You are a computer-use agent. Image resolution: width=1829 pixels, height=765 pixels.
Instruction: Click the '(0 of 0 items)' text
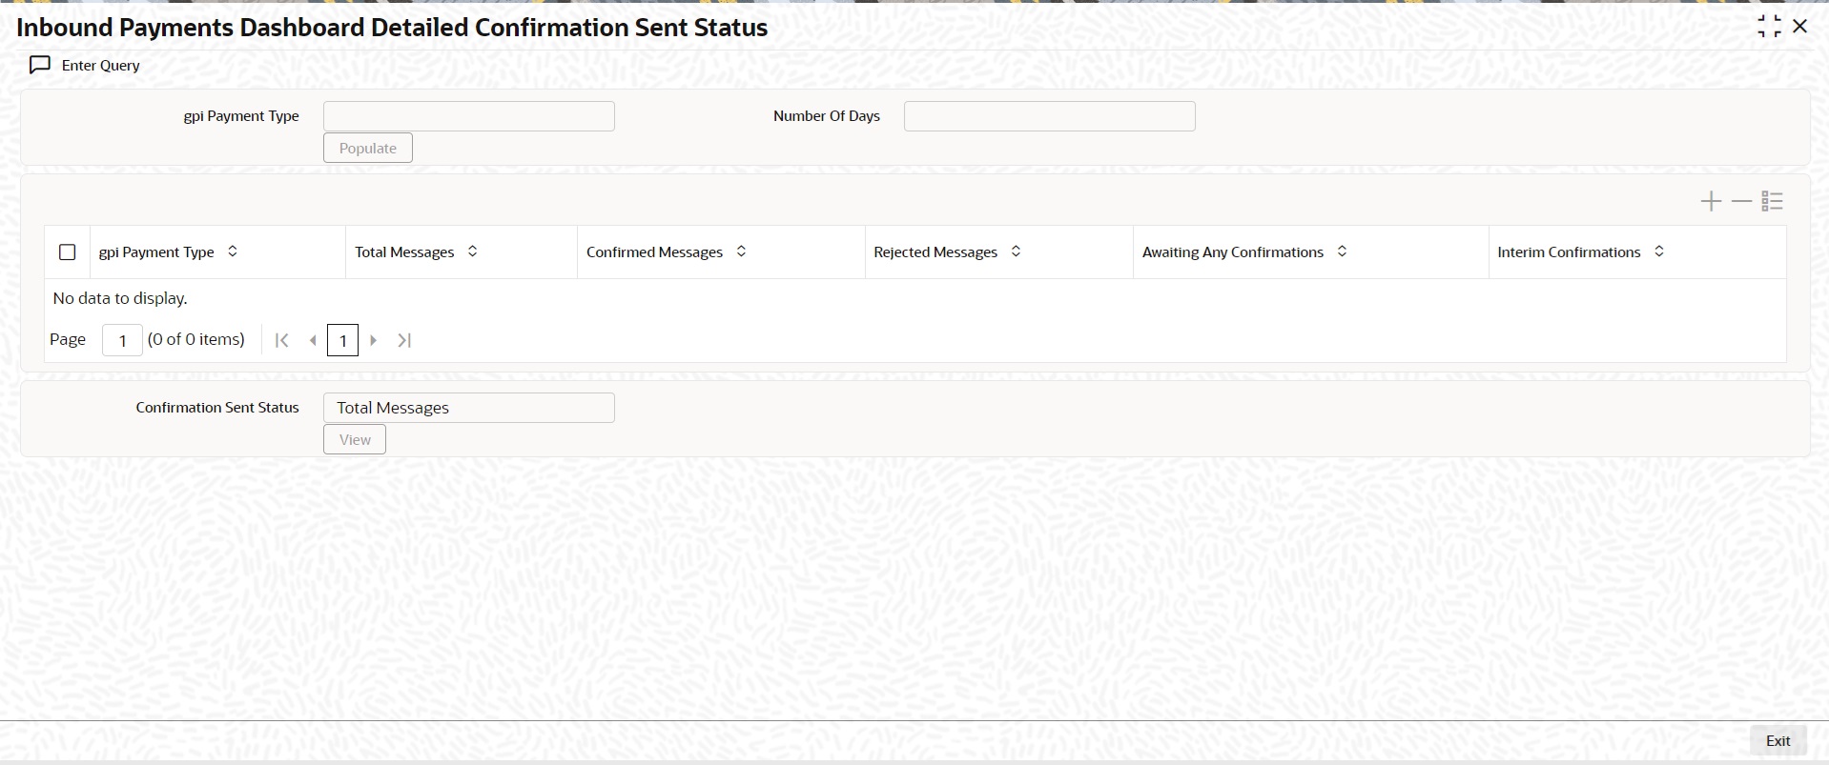tap(196, 339)
